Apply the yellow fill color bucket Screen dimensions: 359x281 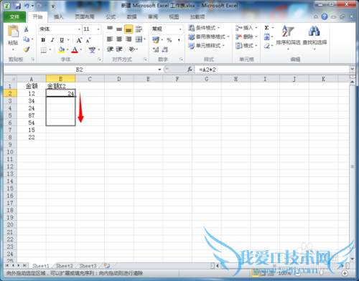(62, 49)
